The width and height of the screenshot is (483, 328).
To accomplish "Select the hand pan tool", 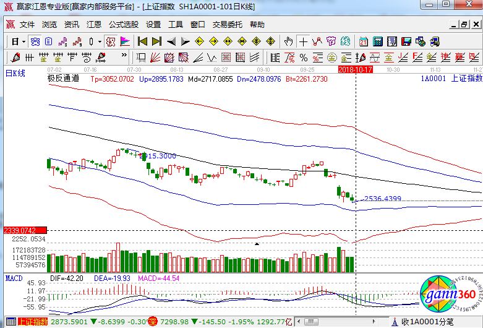I will point(288,41).
